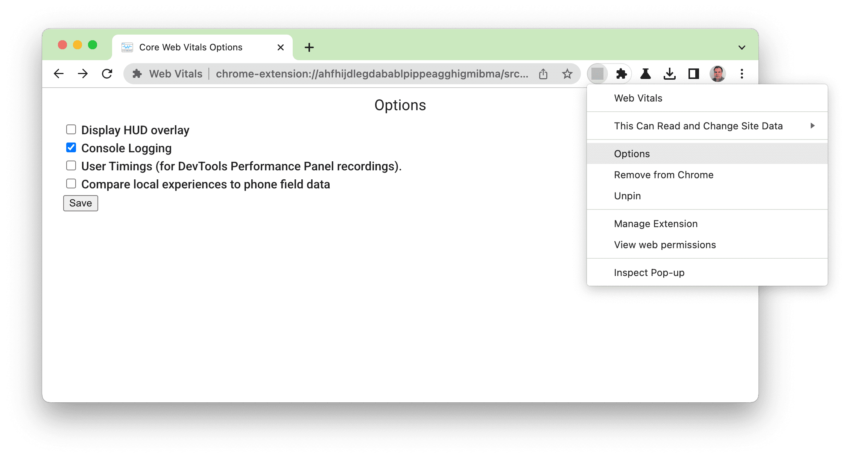Click the Save button
The width and height of the screenshot is (845, 458).
click(80, 202)
